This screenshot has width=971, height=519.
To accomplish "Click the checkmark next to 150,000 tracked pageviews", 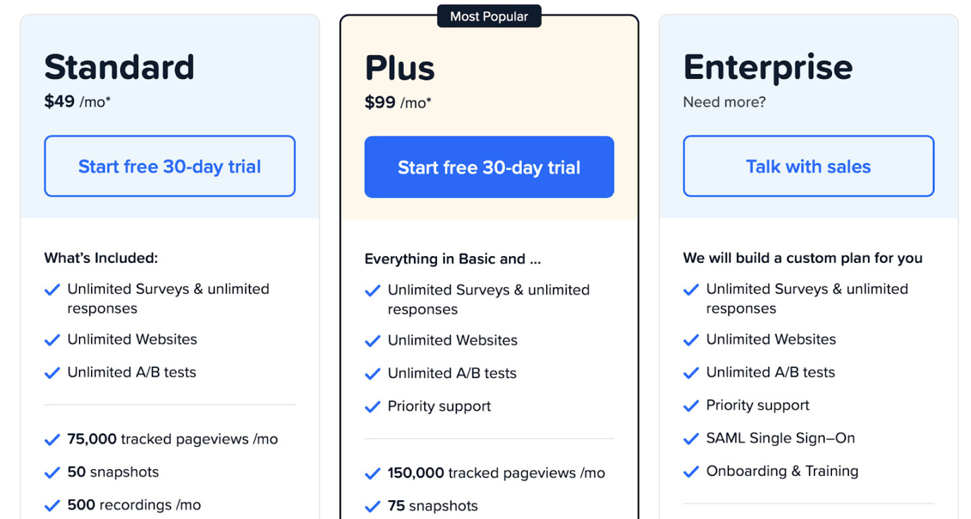I will pyautogui.click(x=372, y=474).
